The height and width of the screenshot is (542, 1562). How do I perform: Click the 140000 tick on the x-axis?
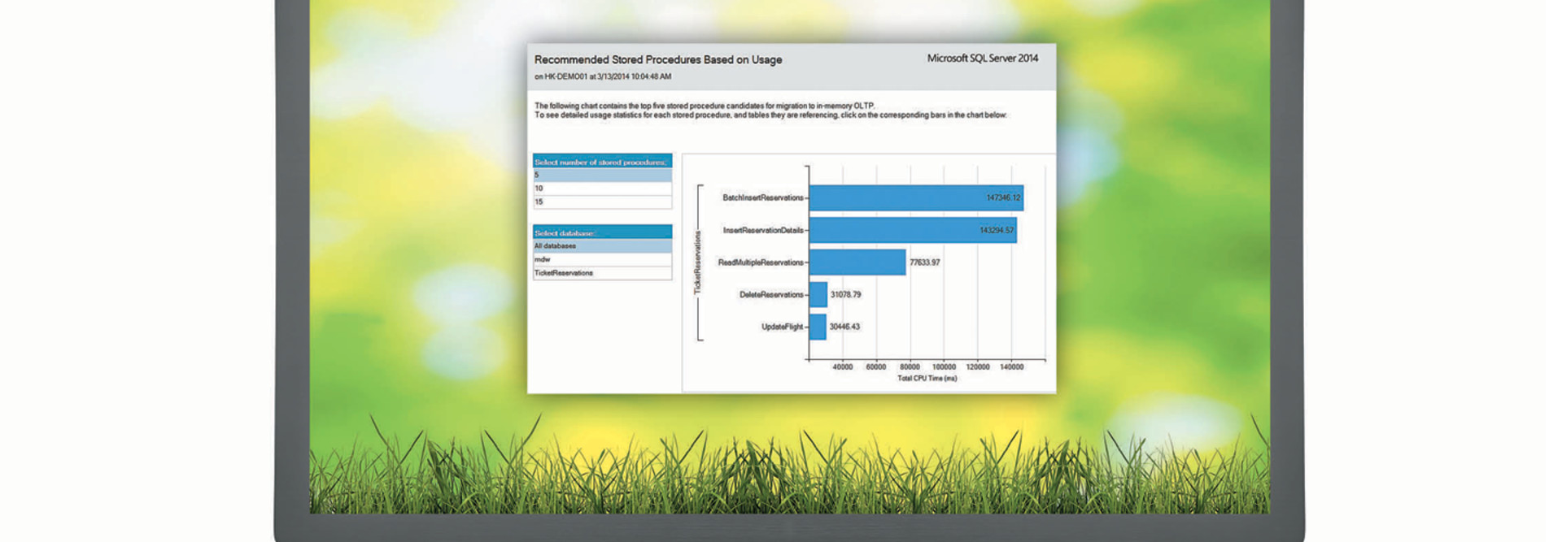coord(1012,367)
